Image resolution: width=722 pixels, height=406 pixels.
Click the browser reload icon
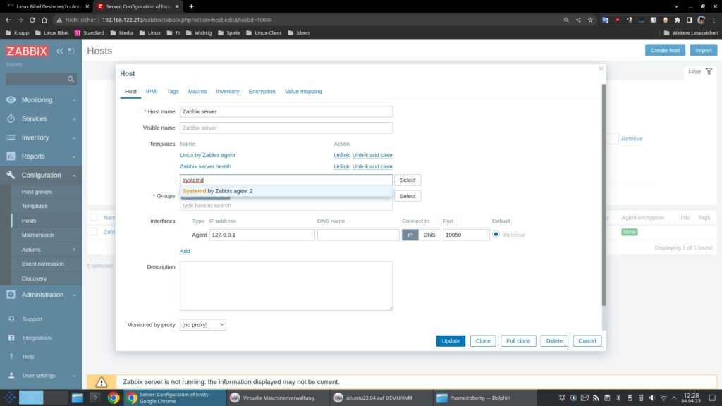tap(32, 20)
